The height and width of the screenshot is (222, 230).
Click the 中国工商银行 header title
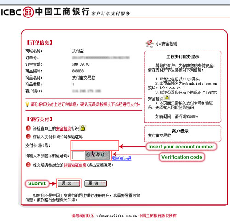tap(62, 11)
